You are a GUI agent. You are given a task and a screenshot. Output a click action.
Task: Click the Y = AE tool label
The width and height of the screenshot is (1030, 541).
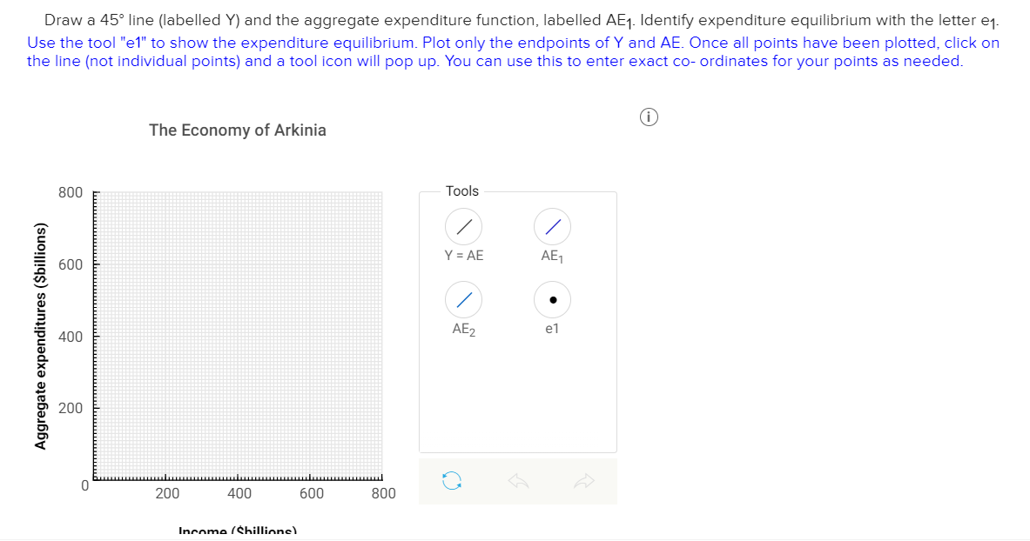click(x=463, y=257)
